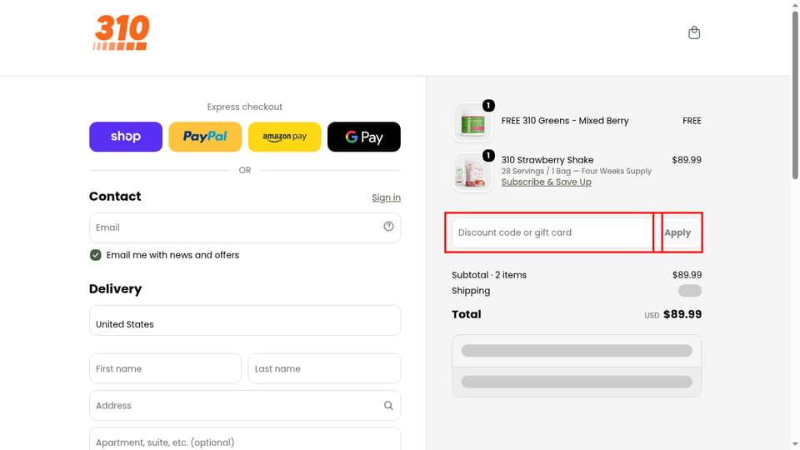Viewport: 800px width, 450px height.
Task: Click the help question mark in Email field
Action: click(388, 227)
